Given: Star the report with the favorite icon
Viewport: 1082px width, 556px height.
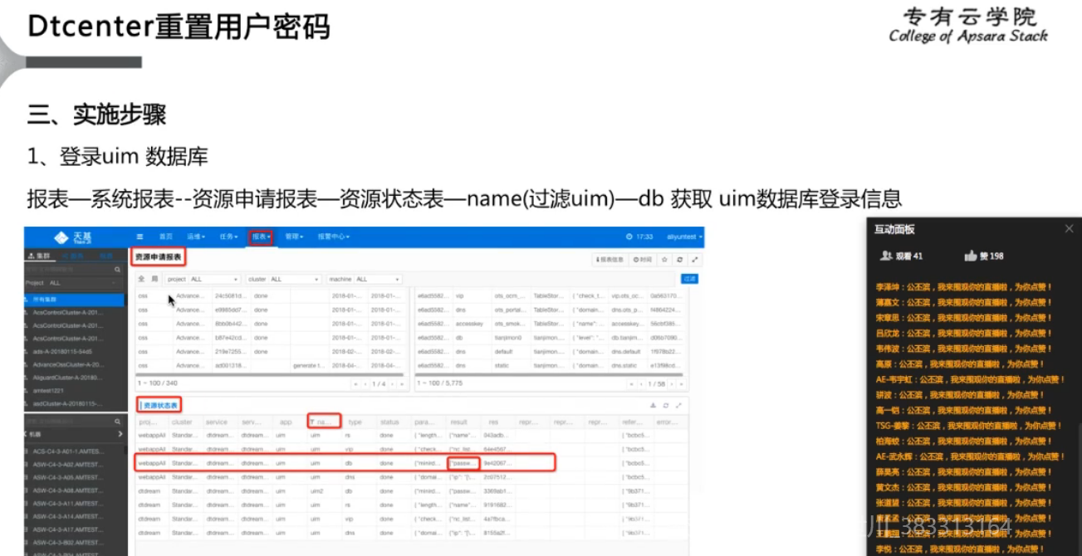Looking at the screenshot, I should [x=664, y=259].
